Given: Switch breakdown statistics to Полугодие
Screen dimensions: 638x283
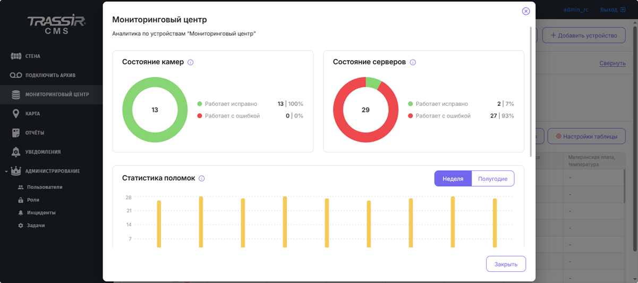Looking at the screenshot, I should click(492, 179).
